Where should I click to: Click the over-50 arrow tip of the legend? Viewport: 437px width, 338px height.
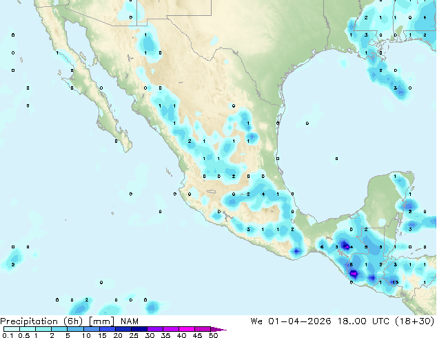point(218,329)
